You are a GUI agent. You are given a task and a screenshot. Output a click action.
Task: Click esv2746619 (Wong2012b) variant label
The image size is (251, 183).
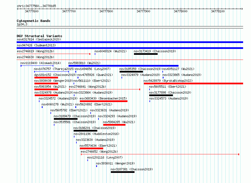coord(36,51)
